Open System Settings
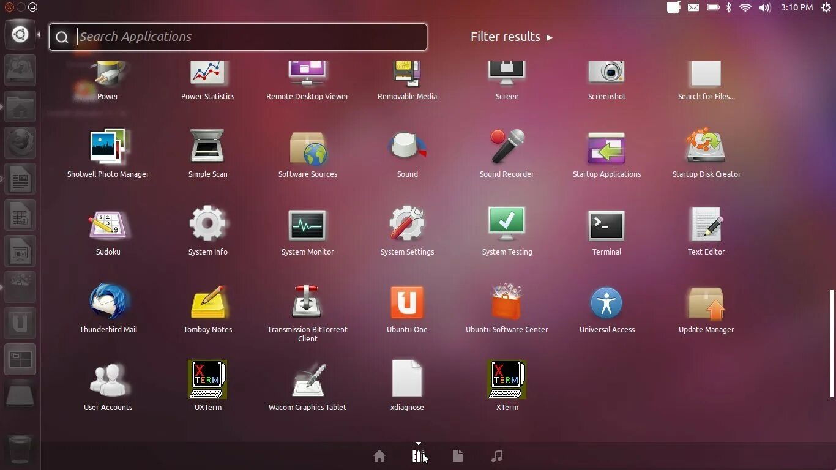The height and width of the screenshot is (470, 836). 407,231
